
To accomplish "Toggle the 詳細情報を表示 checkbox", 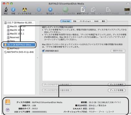I will tap(43, 51).
